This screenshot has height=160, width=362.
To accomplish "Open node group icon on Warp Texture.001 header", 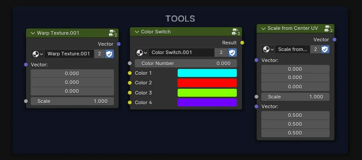I will 113,33.
